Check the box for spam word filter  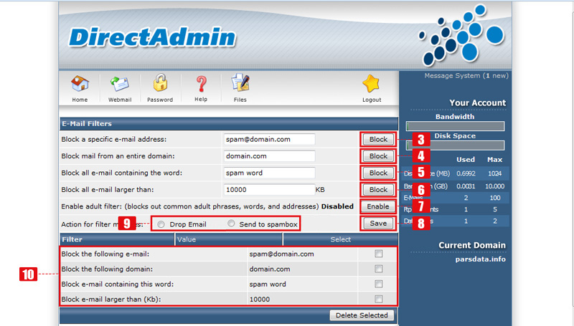pos(379,284)
